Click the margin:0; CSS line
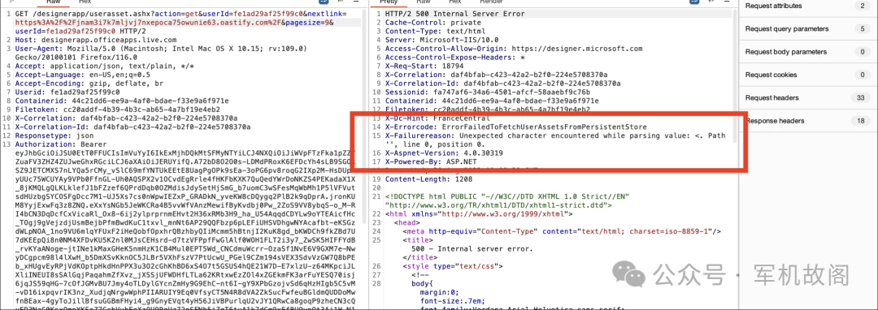 pos(441,292)
